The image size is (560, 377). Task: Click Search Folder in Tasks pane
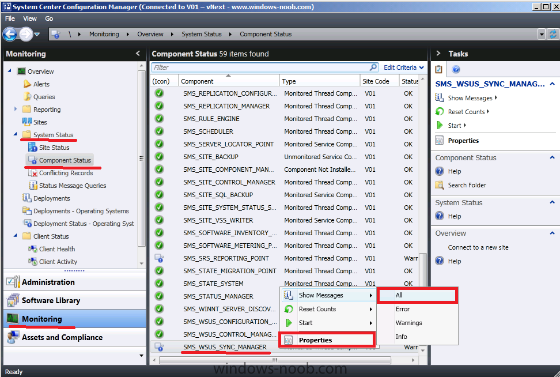click(467, 185)
